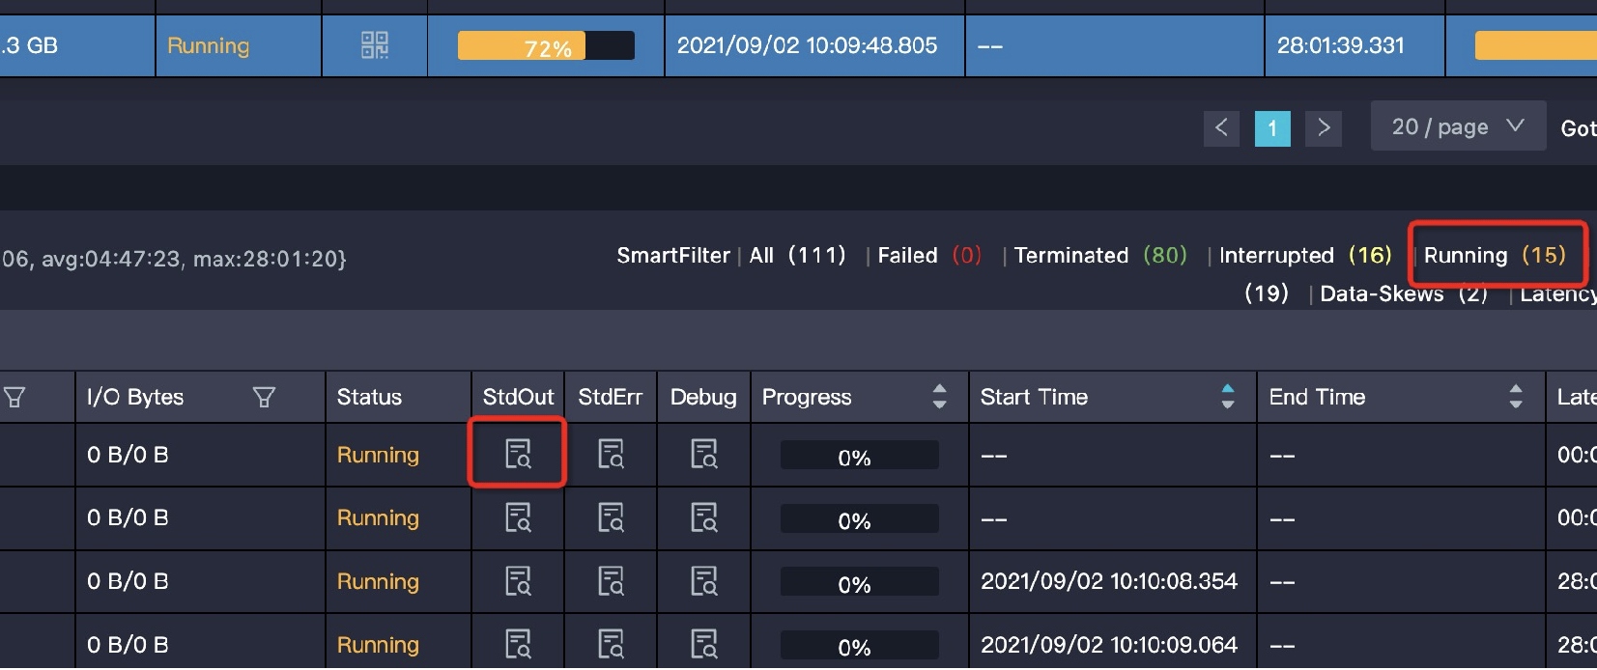
Task: Open StdOut log of first Running row
Action: point(519,454)
